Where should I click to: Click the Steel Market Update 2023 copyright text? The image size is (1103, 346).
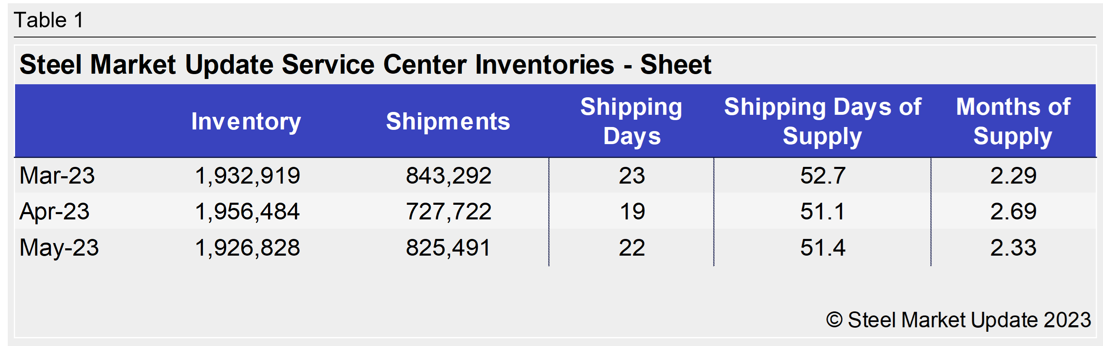tap(958, 320)
